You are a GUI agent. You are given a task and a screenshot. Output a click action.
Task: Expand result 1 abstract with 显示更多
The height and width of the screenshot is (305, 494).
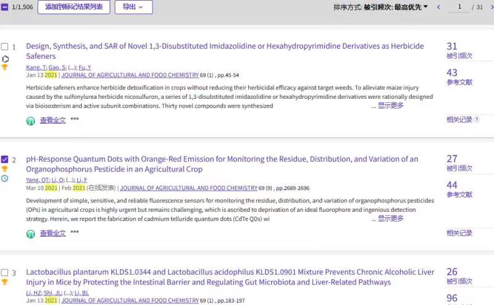click(x=390, y=106)
